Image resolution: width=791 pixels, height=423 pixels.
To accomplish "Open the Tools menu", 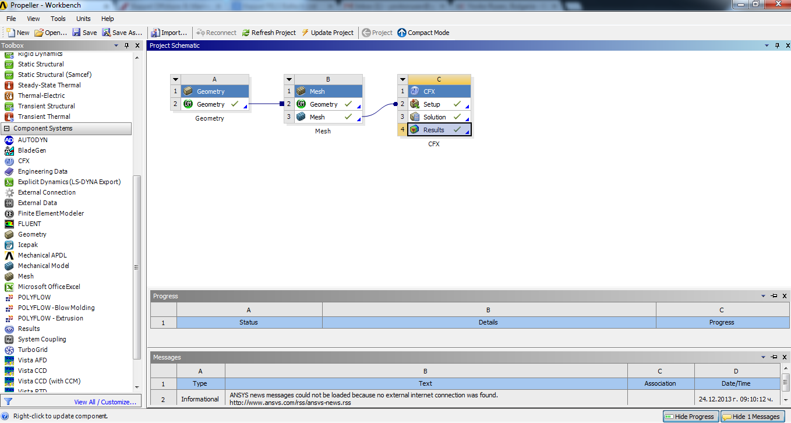I will [x=58, y=19].
